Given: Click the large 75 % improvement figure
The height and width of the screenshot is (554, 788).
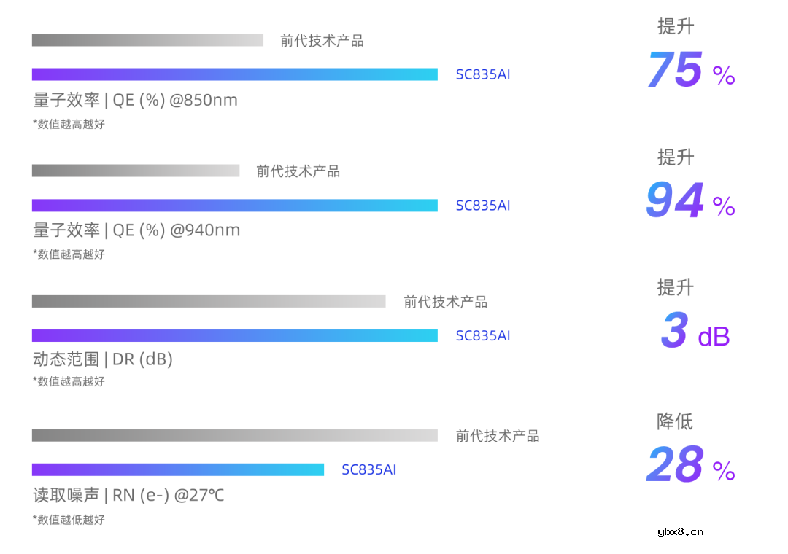Looking at the screenshot, I should tap(689, 71).
